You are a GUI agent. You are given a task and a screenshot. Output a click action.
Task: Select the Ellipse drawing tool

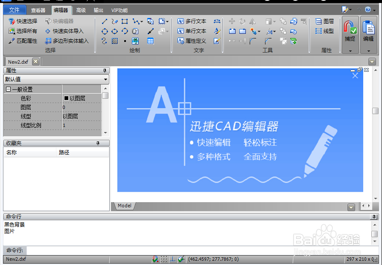[114, 31]
